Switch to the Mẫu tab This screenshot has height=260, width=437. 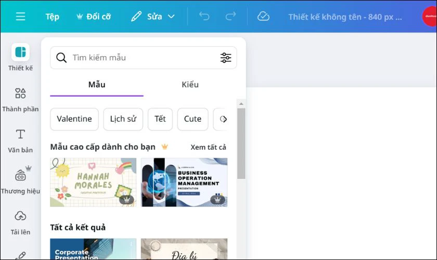pyautogui.click(x=97, y=85)
